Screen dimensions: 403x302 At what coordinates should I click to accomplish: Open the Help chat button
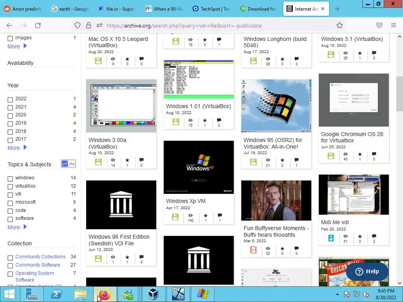click(x=367, y=271)
